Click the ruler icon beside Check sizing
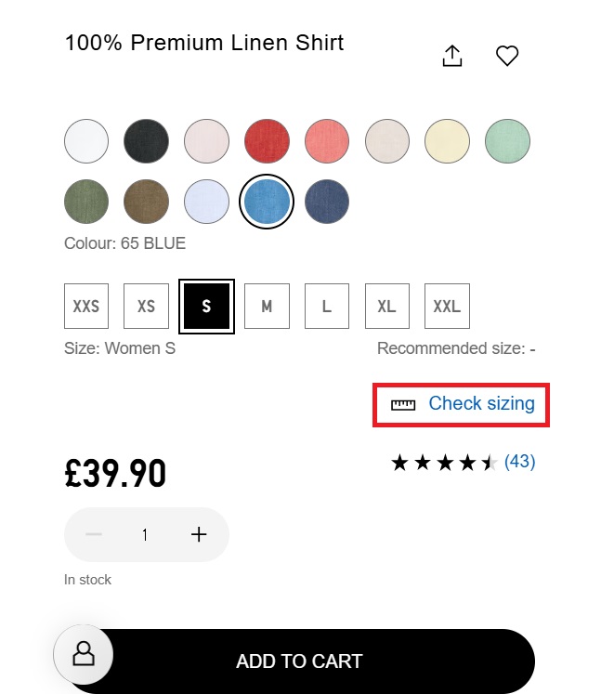Image resolution: width=614 pixels, height=694 pixels. point(403,404)
